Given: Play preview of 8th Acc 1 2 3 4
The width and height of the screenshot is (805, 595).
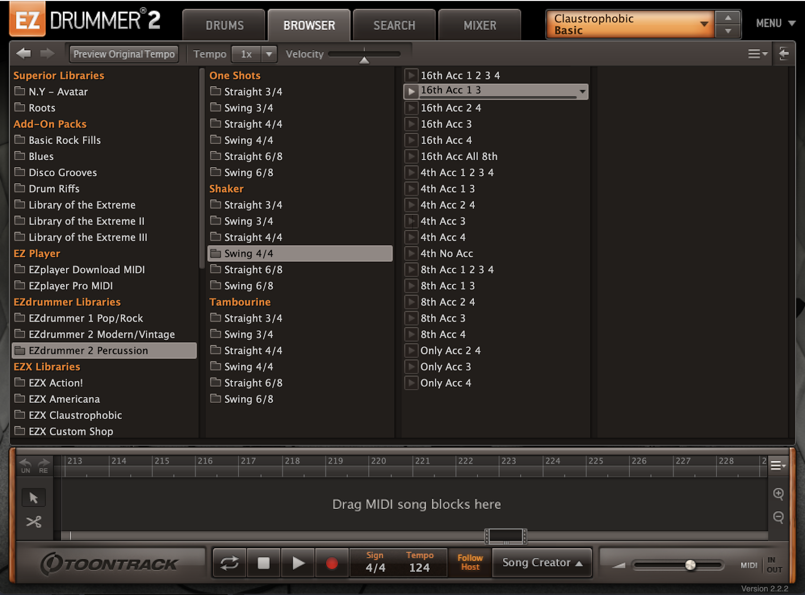Looking at the screenshot, I should coord(411,270).
